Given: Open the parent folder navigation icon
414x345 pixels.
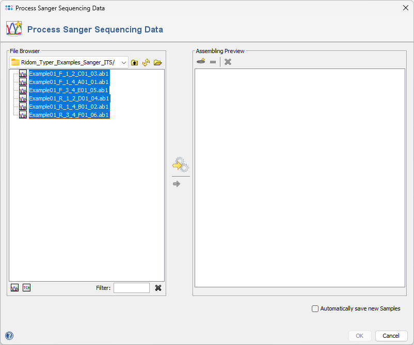Looking at the screenshot, I should 134,62.
